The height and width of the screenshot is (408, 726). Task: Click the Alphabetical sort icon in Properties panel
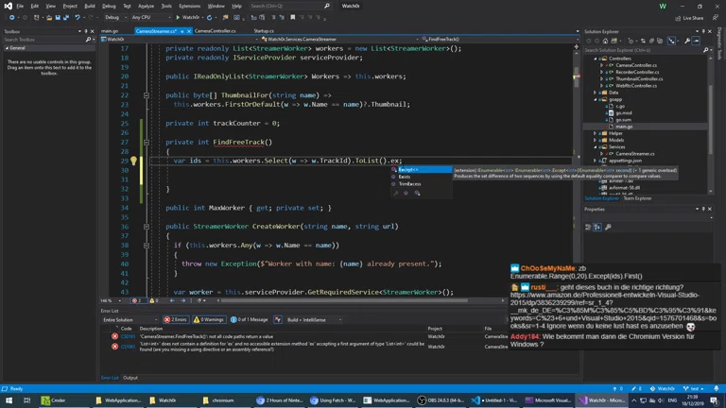point(597,227)
